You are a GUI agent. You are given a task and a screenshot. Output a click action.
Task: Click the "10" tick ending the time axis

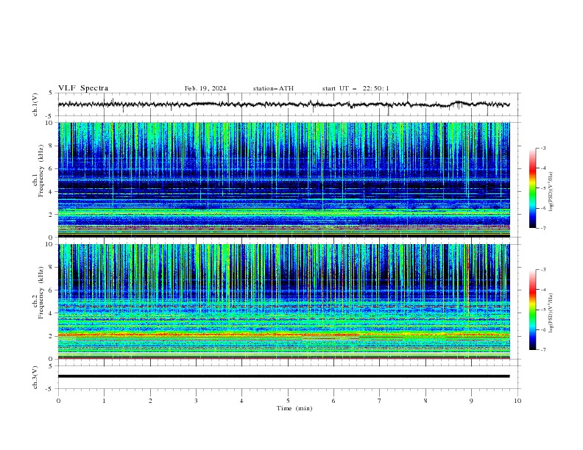tap(517, 401)
